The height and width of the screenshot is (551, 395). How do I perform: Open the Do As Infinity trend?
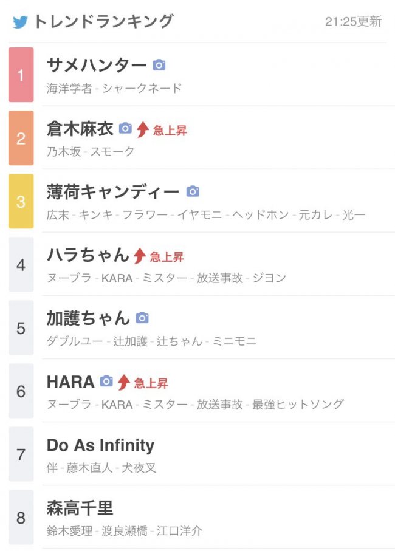coord(100,445)
